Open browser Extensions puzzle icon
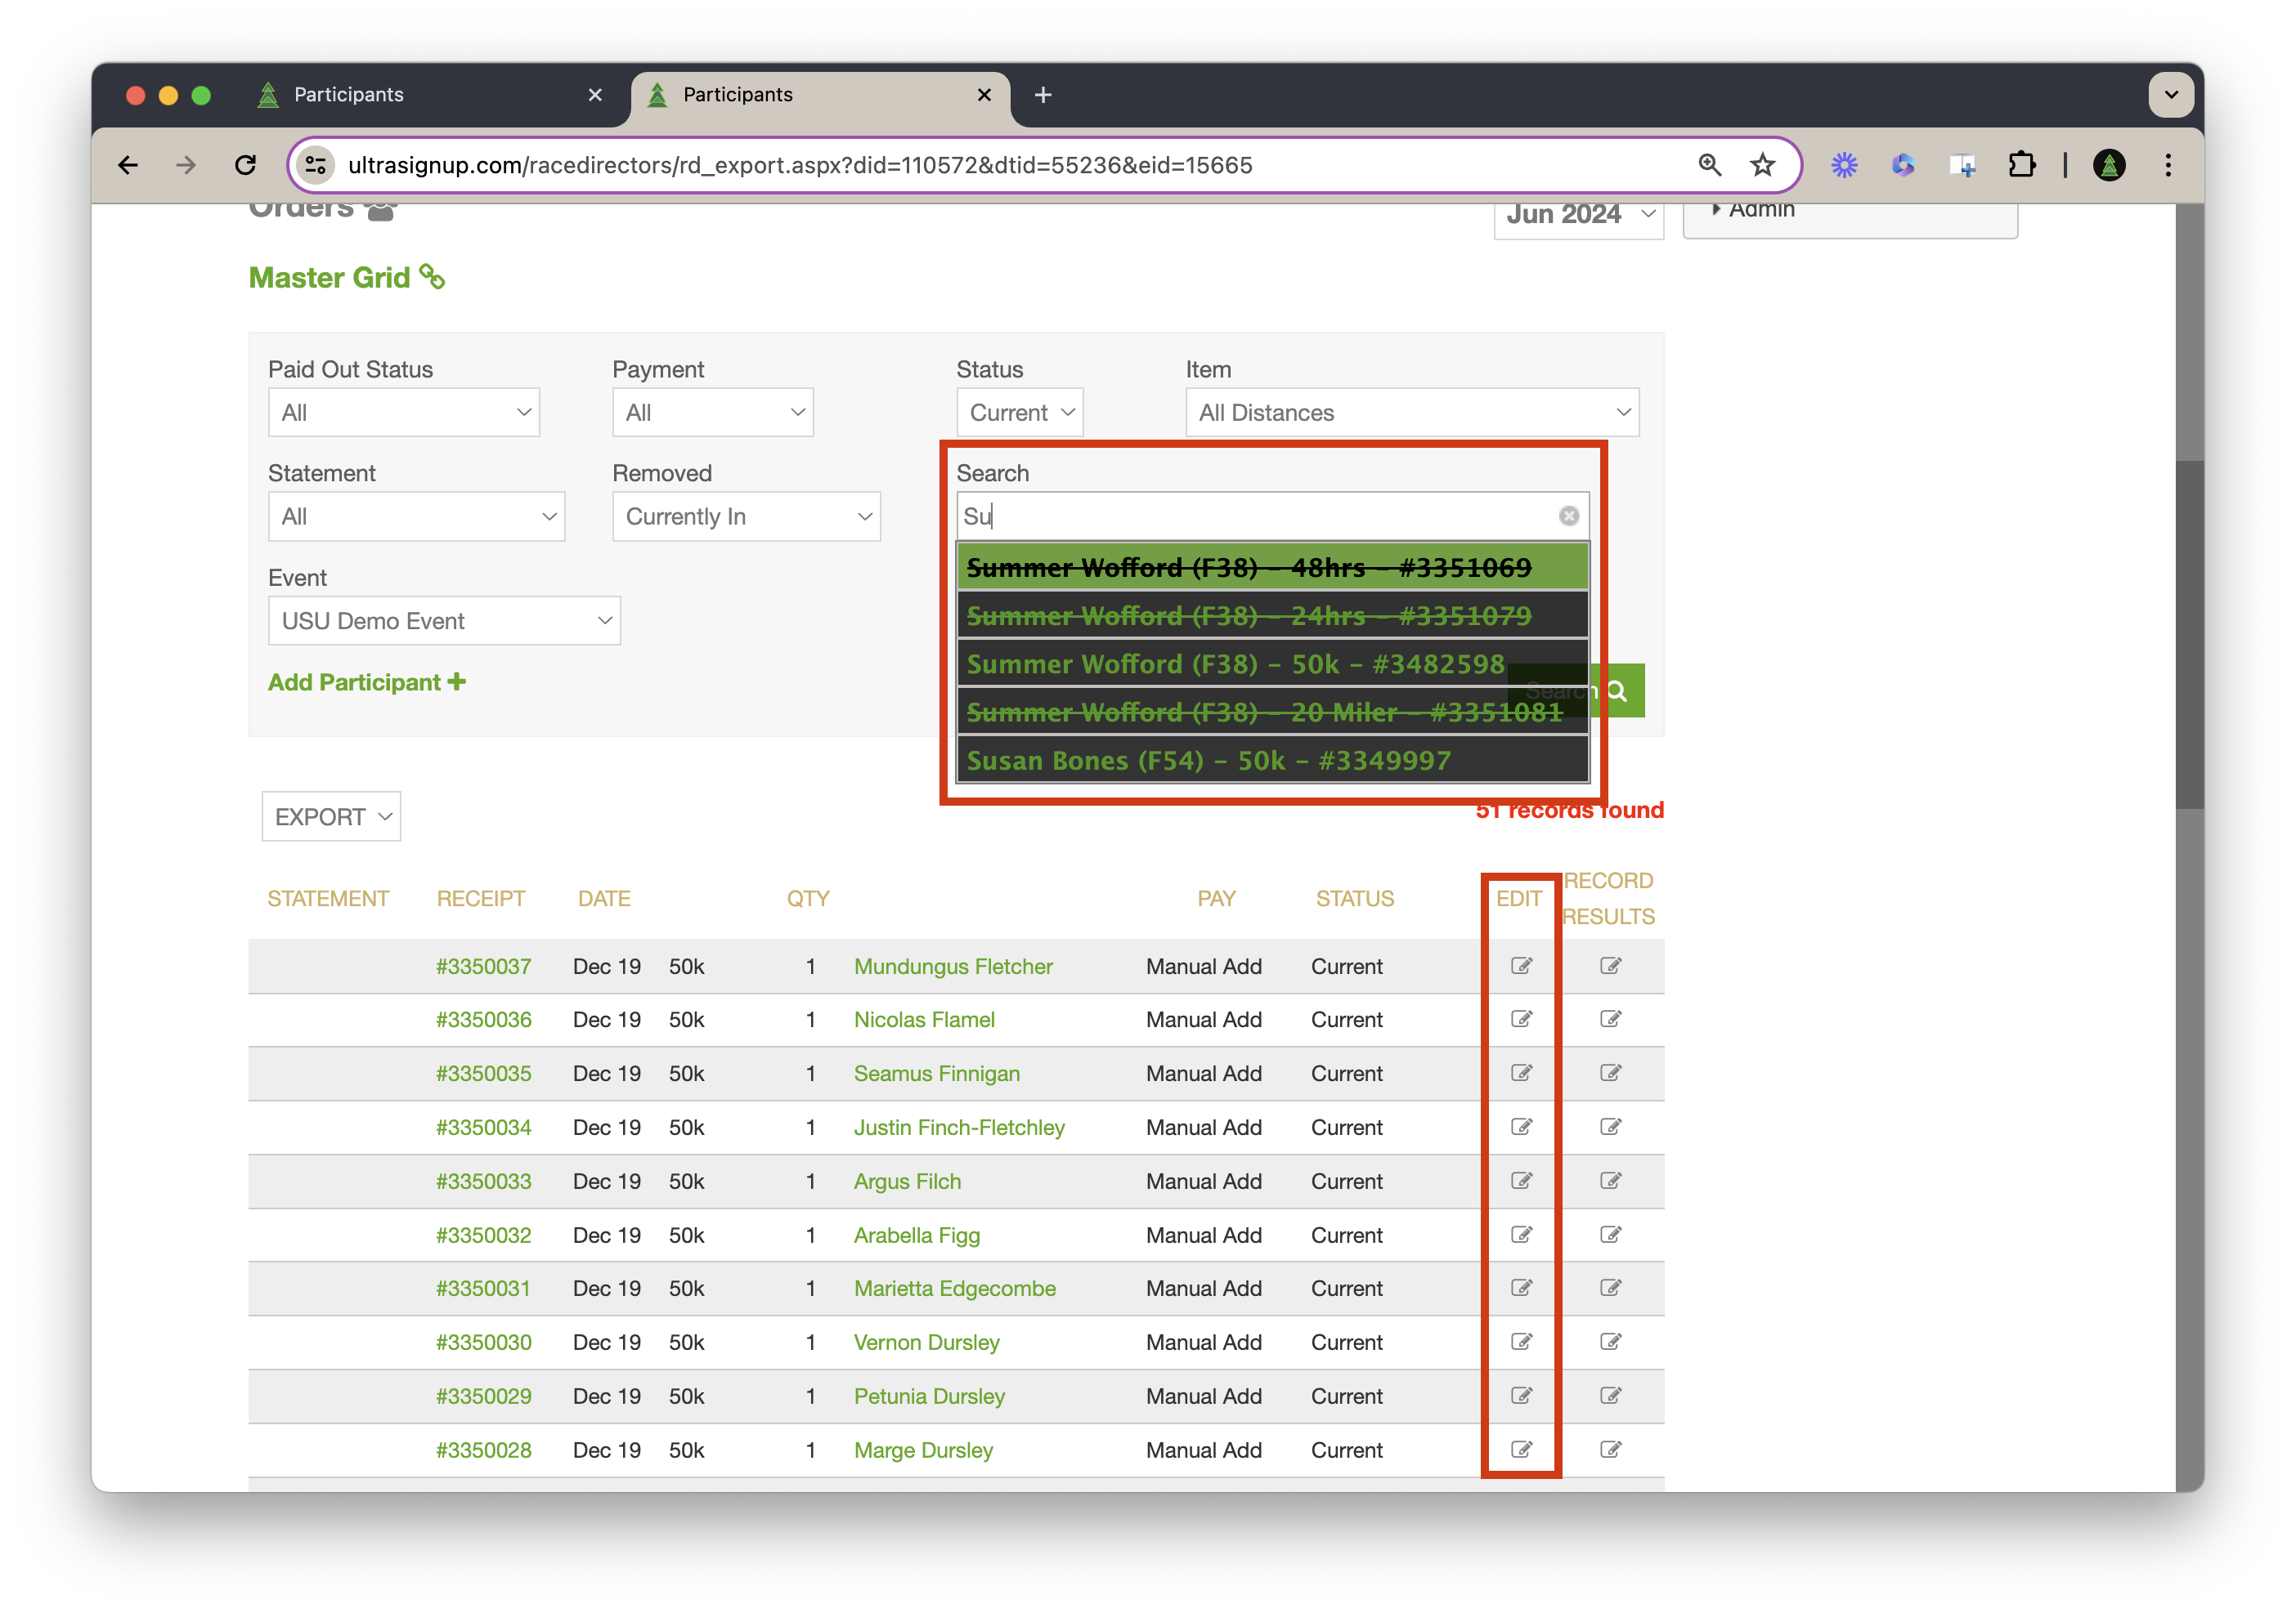The image size is (2296, 1613). tap(2021, 165)
